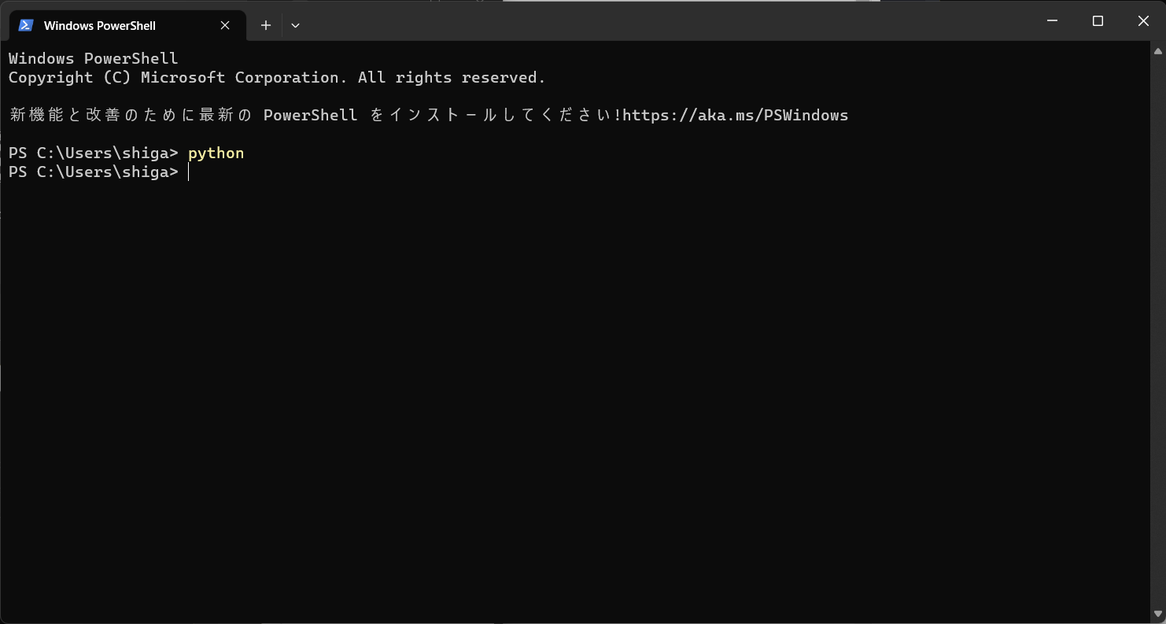Click the PowerShell logo icon on the tab
The height and width of the screenshot is (624, 1166).
point(26,24)
